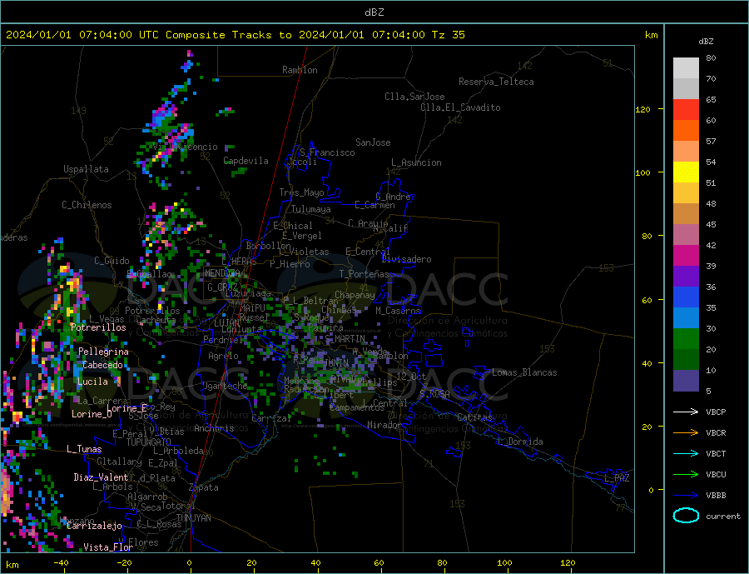
Task: Click the Cabecedo label
Action: coord(102,365)
